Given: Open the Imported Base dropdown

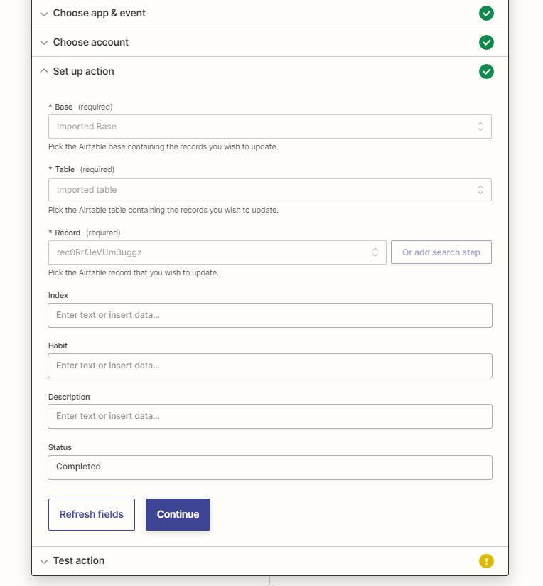Looking at the screenshot, I should click(x=269, y=127).
